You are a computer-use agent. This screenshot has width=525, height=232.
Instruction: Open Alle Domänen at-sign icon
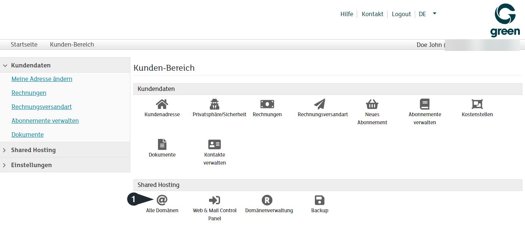[x=162, y=200]
